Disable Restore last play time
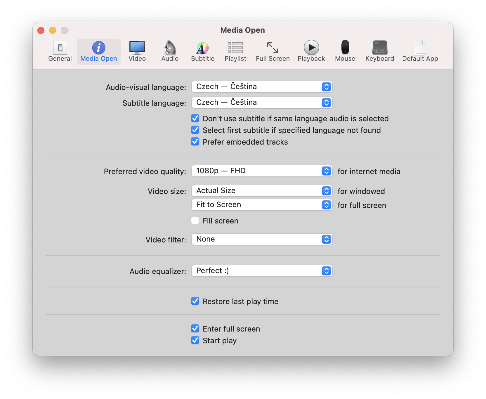This screenshot has width=486, height=399. (x=195, y=301)
